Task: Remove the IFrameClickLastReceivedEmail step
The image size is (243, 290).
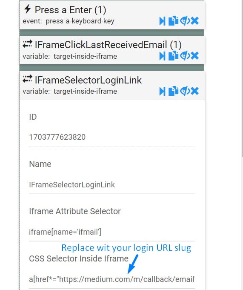Action: 195,56
